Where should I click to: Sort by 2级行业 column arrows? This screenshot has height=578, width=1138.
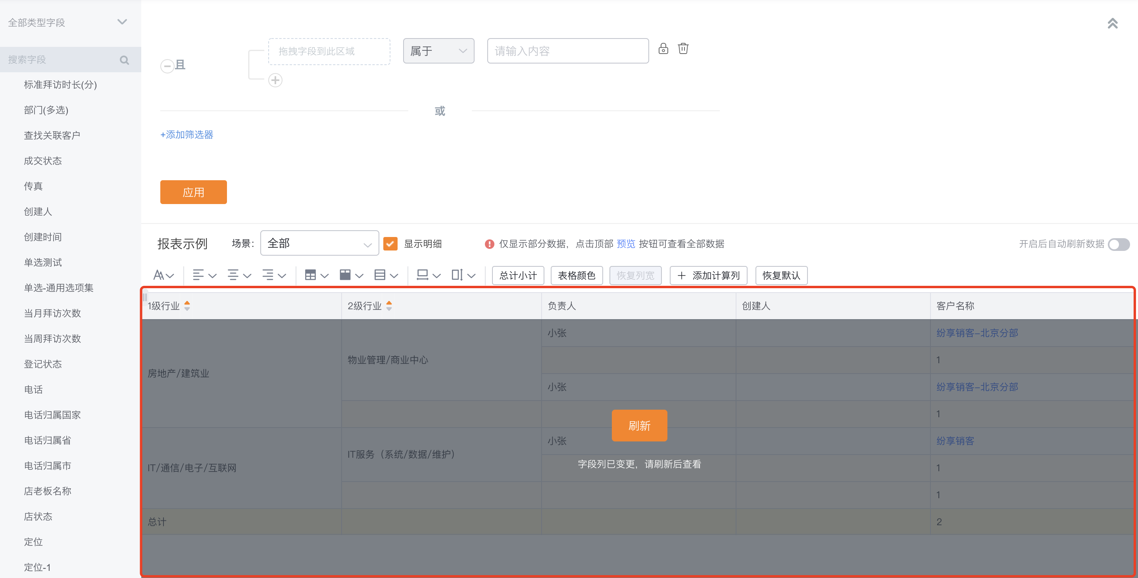click(x=389, y=306)
